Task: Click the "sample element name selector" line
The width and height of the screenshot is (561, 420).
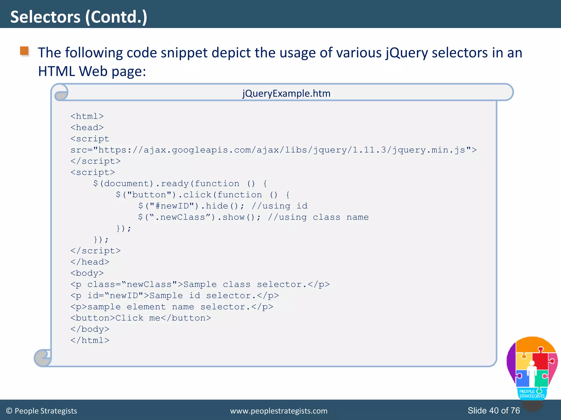Action: click(x=172, y=307)
